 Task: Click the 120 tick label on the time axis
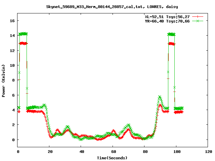tap(208, 152)
